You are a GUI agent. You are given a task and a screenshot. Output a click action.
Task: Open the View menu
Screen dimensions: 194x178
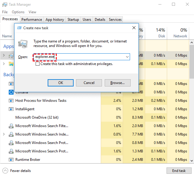[32, 12]
